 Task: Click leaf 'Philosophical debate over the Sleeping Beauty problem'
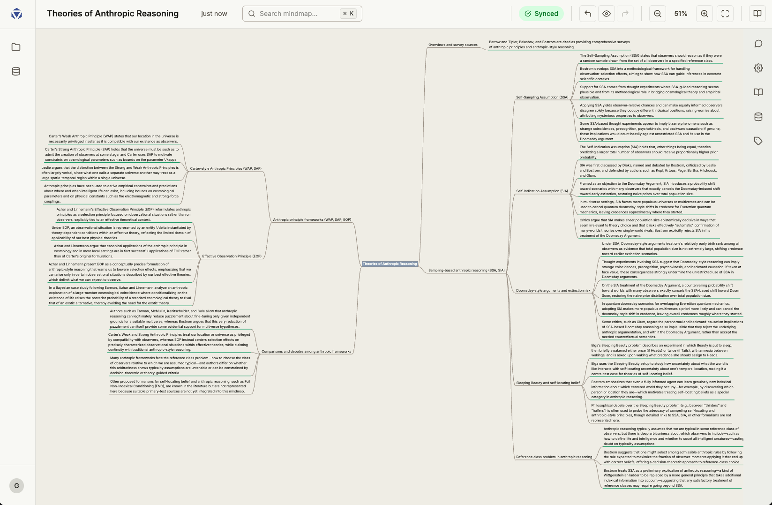[661, 413]
